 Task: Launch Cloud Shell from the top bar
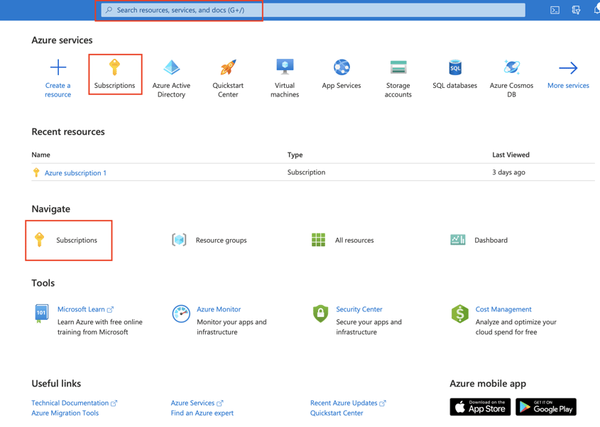555,10
